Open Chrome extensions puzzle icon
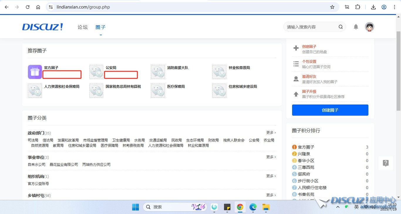The image size is (401, 214). click(358, 7)
